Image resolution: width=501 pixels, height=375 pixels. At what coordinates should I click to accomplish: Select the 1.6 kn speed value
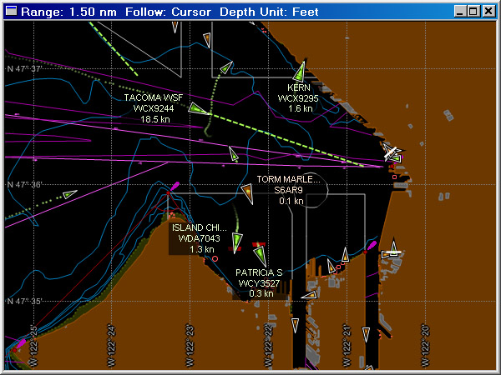pyautogui.click(x=300, y=108)
